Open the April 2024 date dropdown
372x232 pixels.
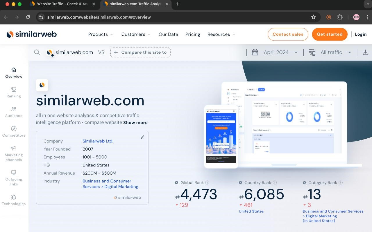coord(280,52)
